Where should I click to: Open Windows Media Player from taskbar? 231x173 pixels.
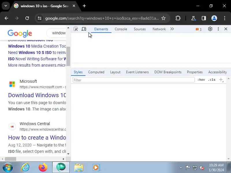coord(96,168)
